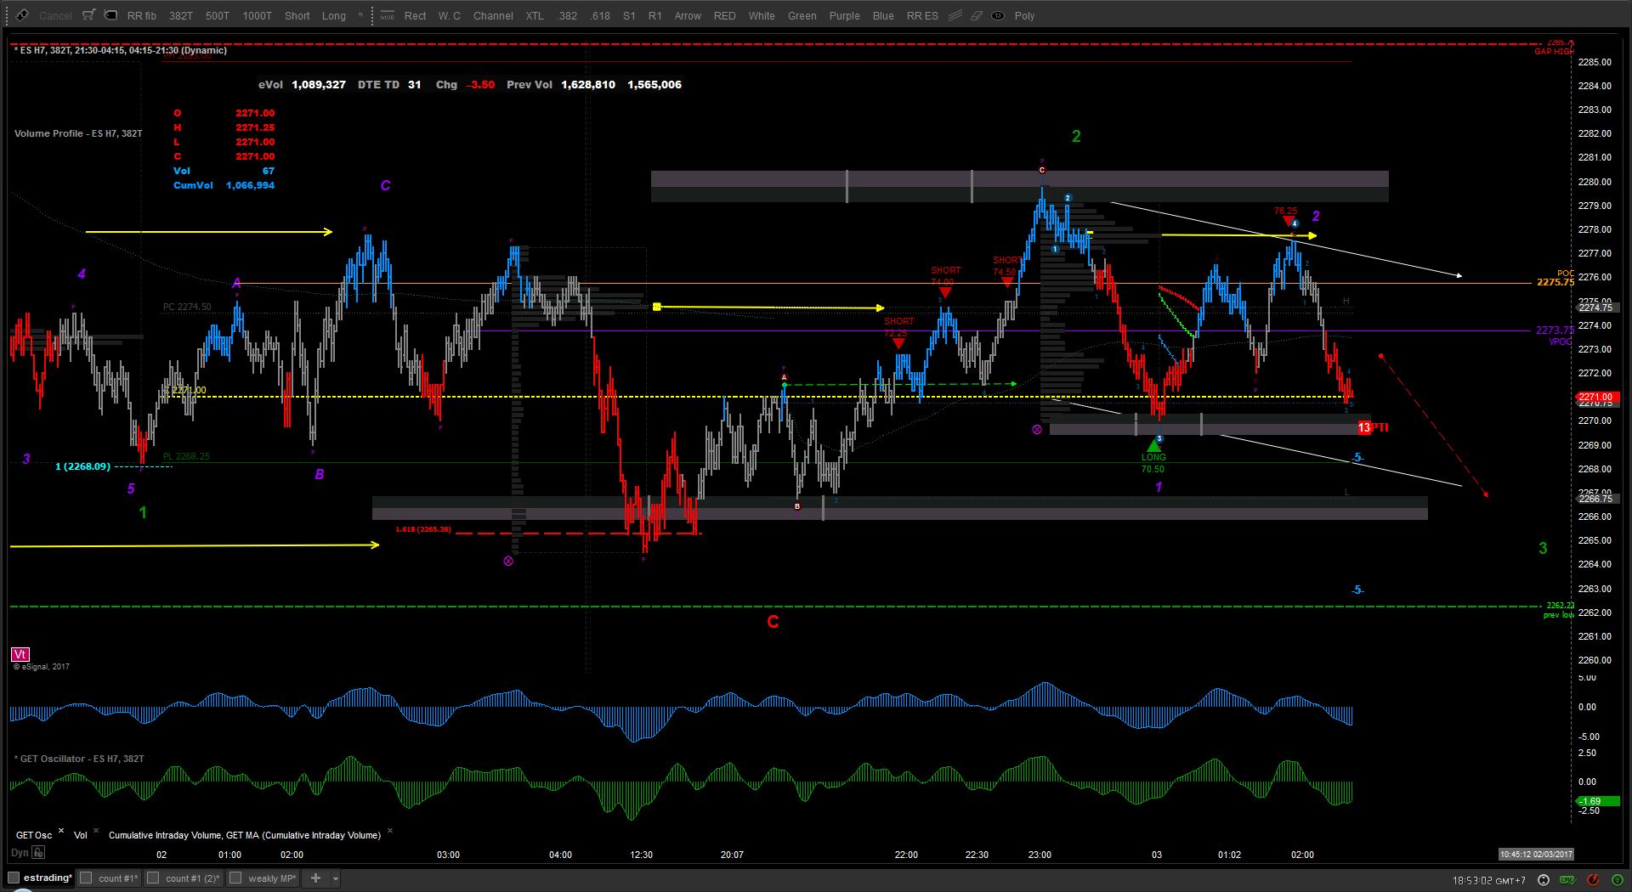Select the W. C drawing tool
The image size is (1632, 892).
(x=450, y=16)
